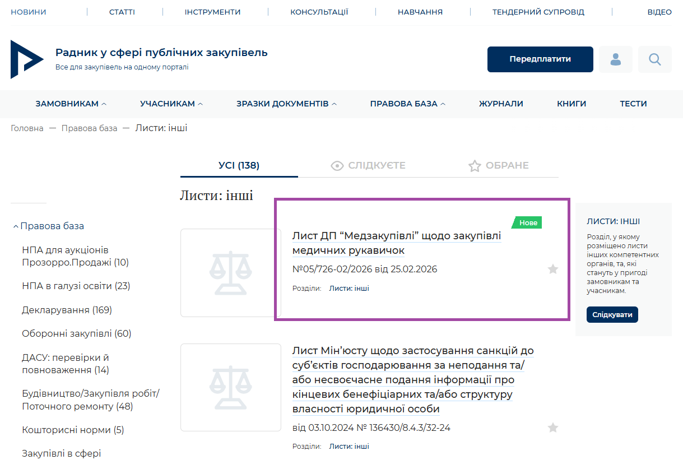
Task: Click scales thumbnail of Медзакупівлі letter
Action: (230, 273)
